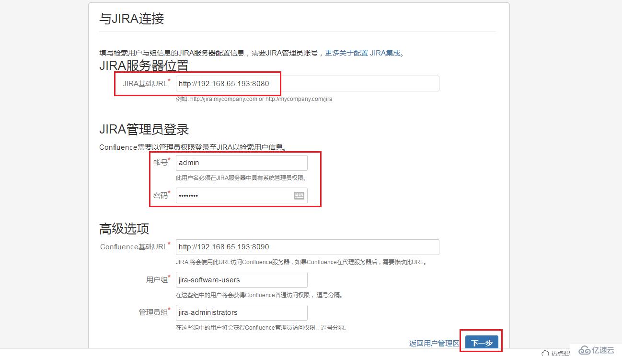
Task: Click the 用户组 jira-software-users field
Action: 242,280
